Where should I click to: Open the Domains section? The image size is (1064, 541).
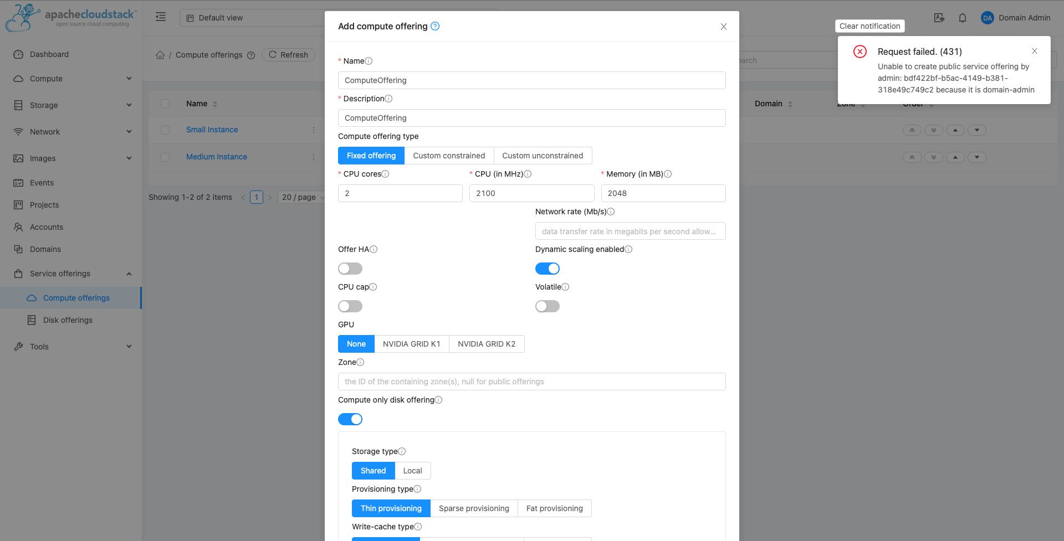click(x=44, y=249)
